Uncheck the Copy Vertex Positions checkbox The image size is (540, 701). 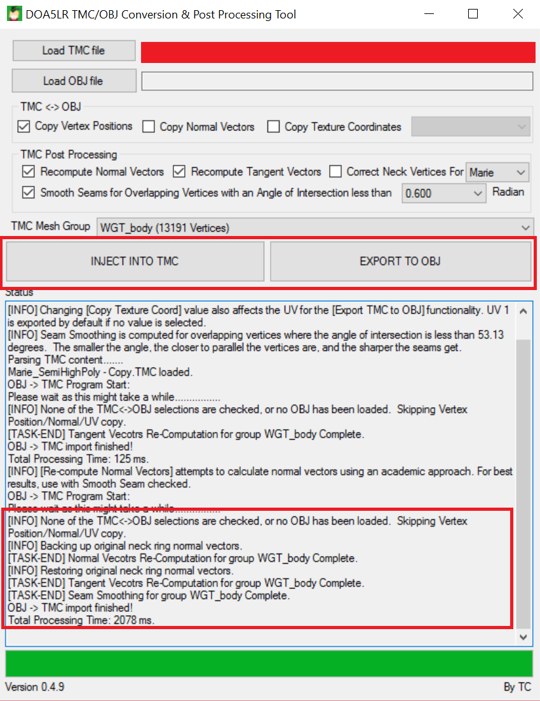tap(24, 127)
